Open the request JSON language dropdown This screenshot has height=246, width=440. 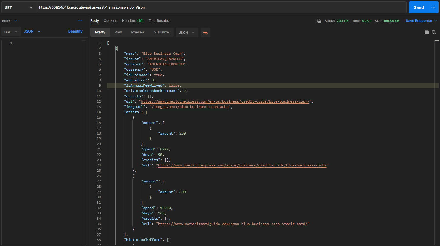32,31
